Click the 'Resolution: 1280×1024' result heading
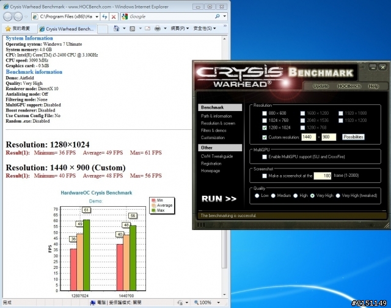Screen dimensions: 391x308 pyautogui.click(x=48, y=145)
